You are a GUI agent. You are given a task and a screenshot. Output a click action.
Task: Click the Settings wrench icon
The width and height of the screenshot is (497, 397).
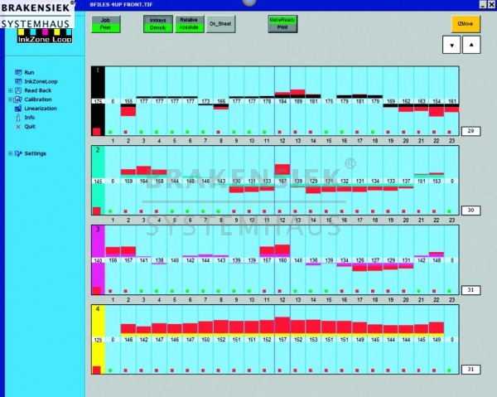18,153
